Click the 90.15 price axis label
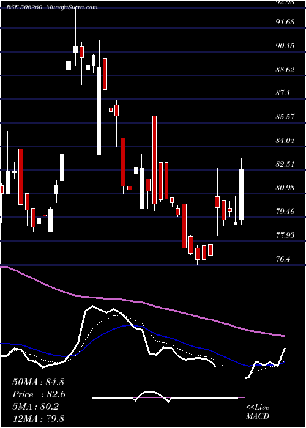Viewport: 306px width, 428px height. pyautogui.click(x=285, y=45)
